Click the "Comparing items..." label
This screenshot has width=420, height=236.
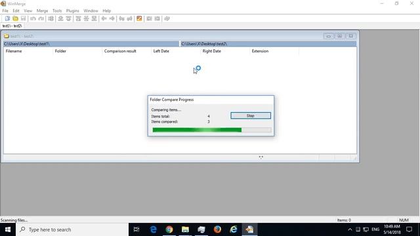pyautogui.click(x=166, y=109)
